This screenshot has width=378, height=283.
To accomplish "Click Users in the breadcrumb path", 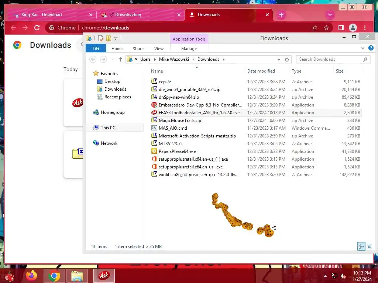I will [x=145, y=59].
